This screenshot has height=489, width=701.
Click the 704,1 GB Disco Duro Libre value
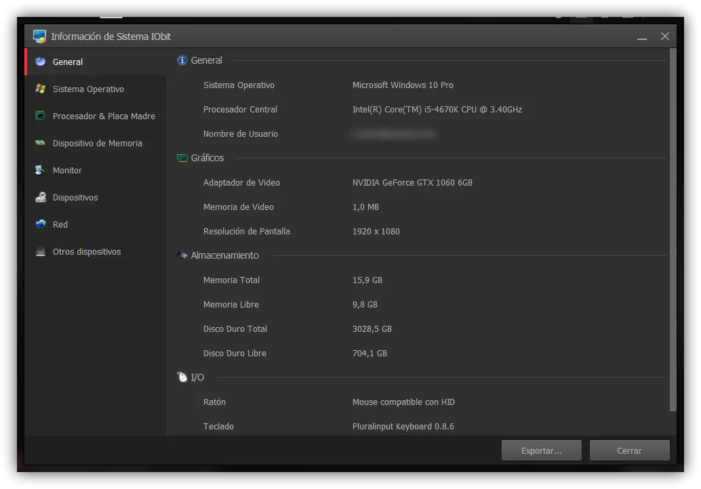coord(369,354)
